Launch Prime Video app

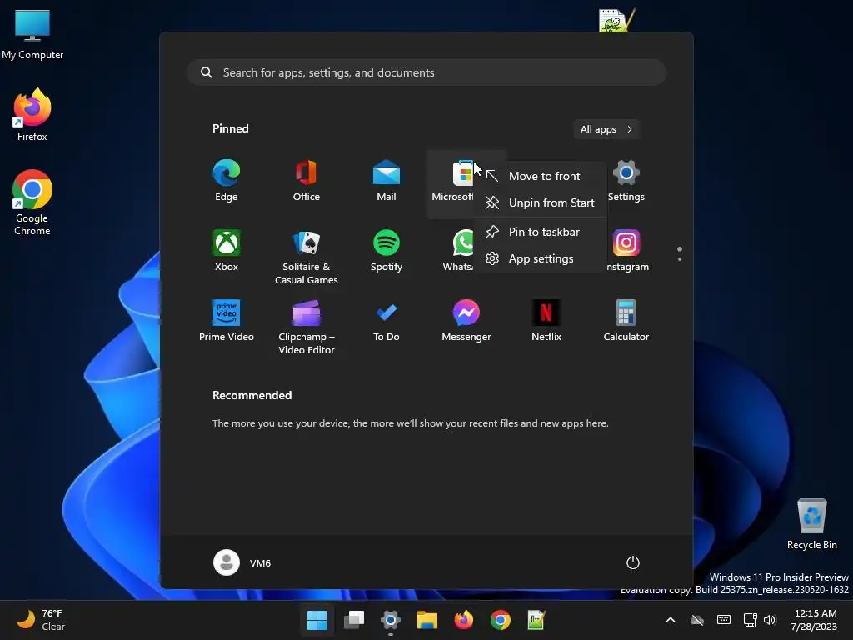click(227, 321)
